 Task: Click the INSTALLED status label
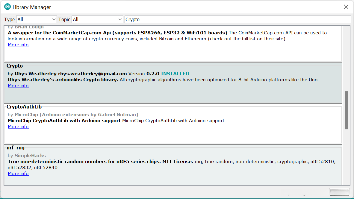175,74
